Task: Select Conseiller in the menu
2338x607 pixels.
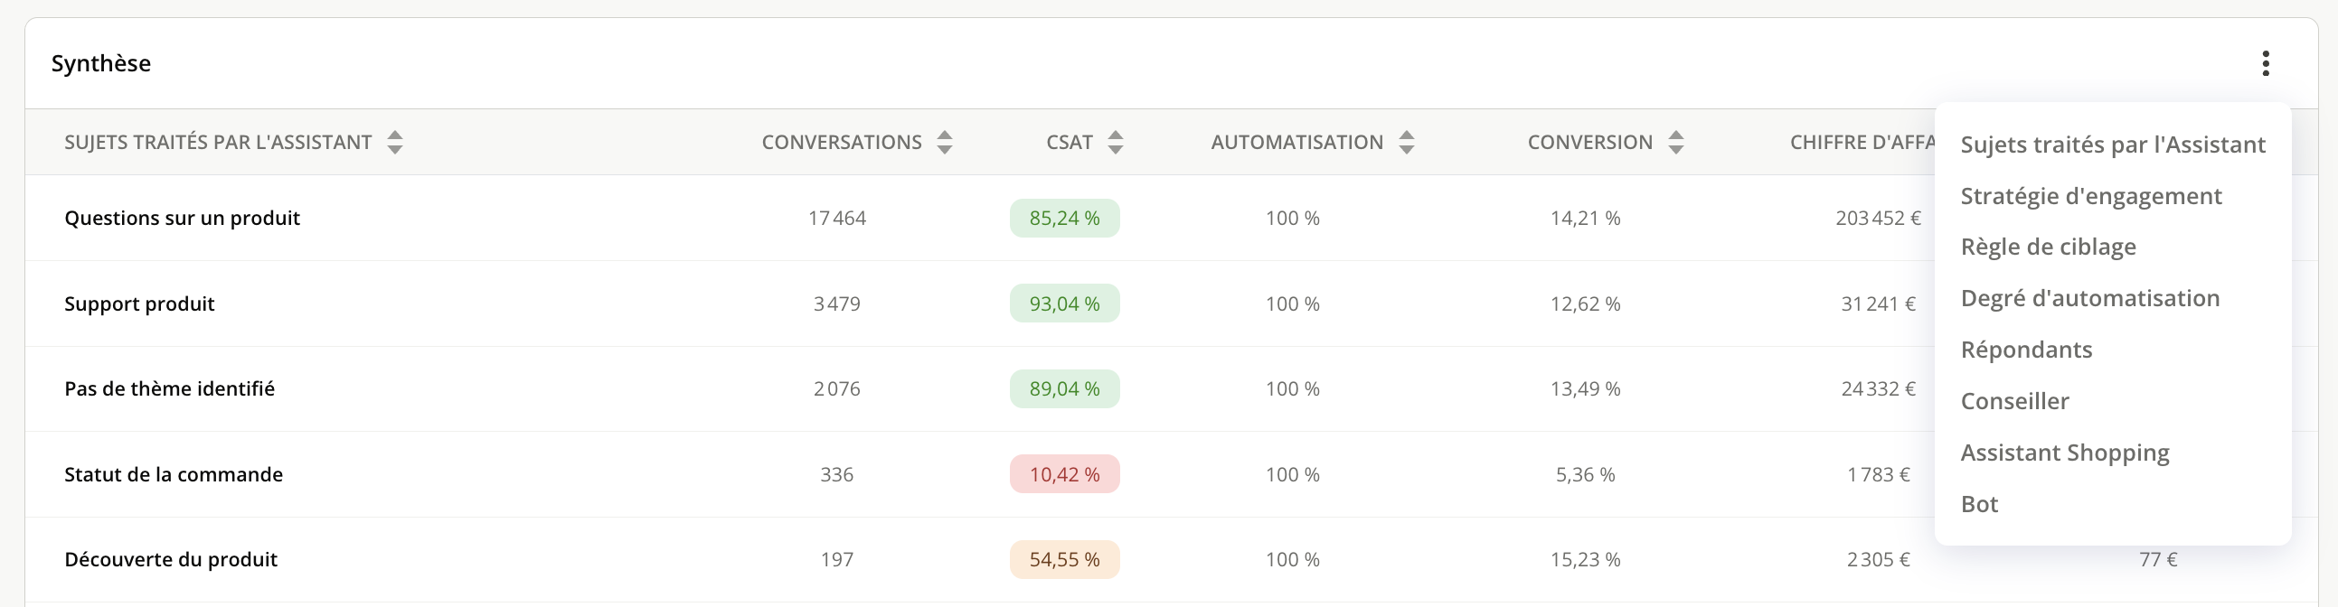Action: (2014, 401)
